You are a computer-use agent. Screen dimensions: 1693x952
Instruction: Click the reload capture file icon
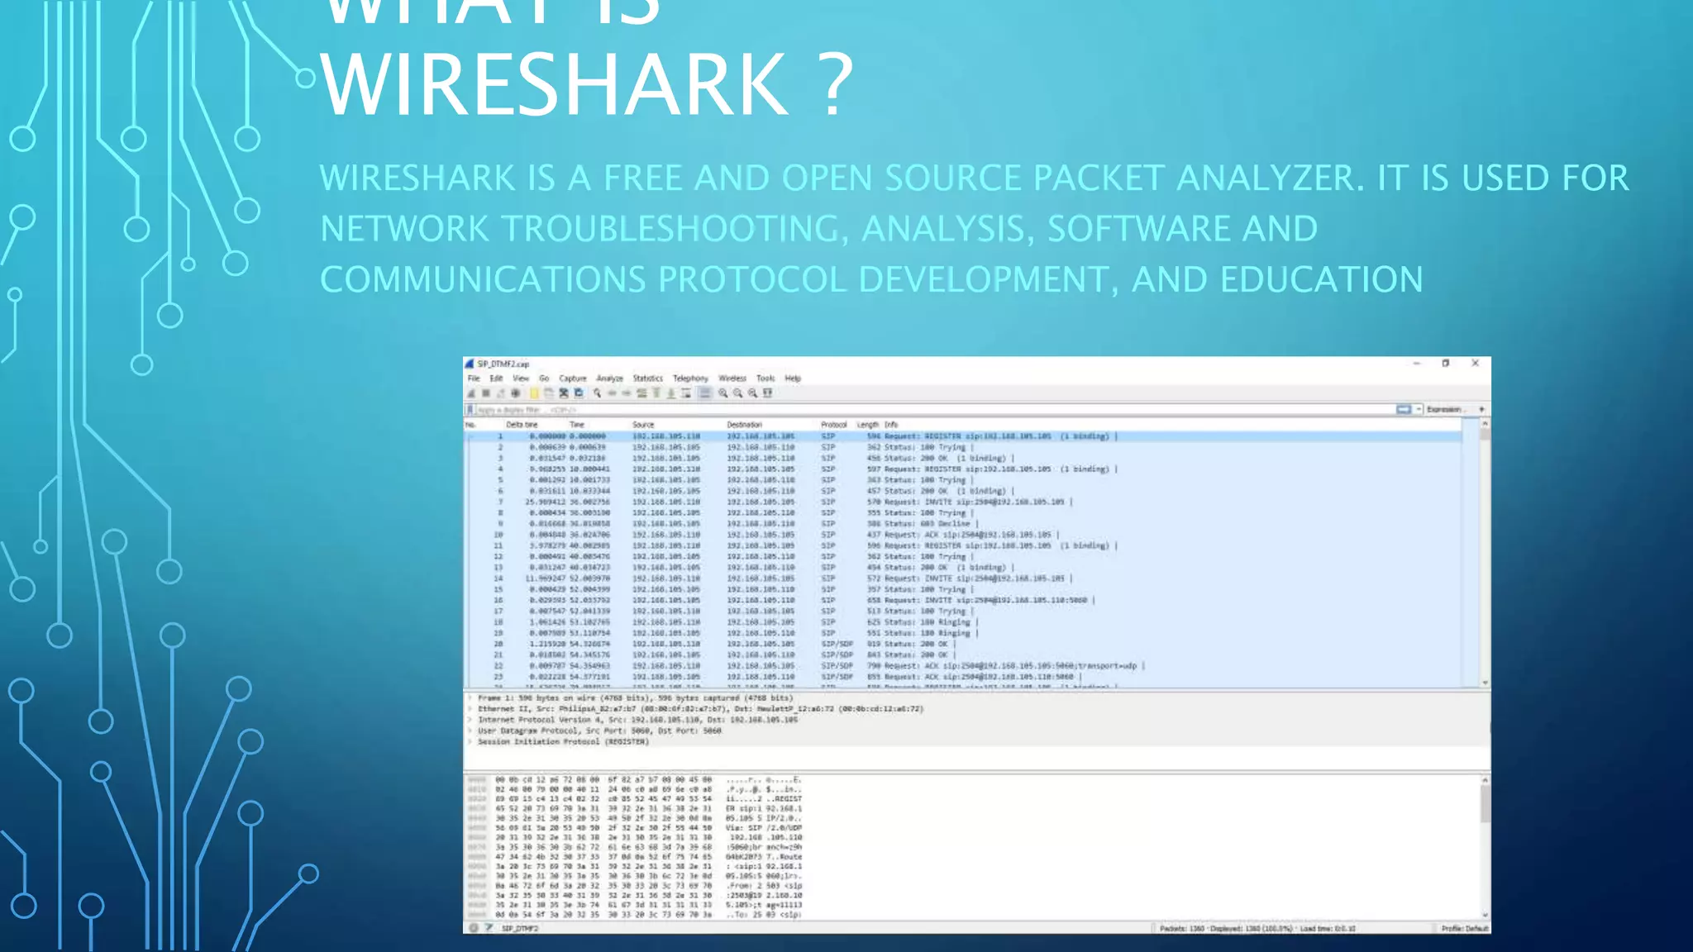click(579, 393)
